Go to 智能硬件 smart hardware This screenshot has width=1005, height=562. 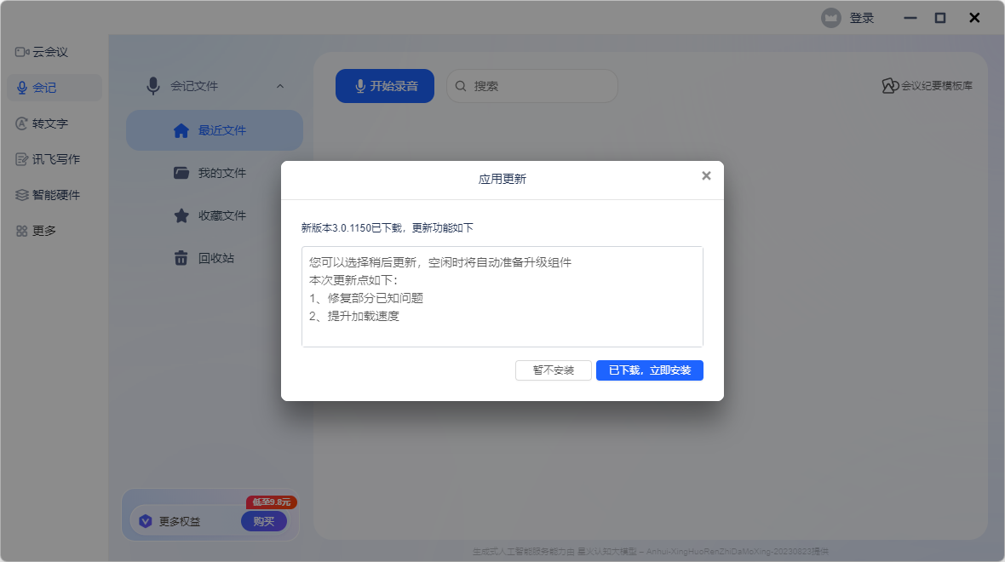pos(48,195)
